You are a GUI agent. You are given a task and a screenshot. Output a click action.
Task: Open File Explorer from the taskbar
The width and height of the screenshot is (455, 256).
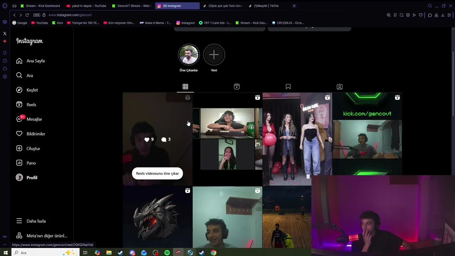pos(109,253)
